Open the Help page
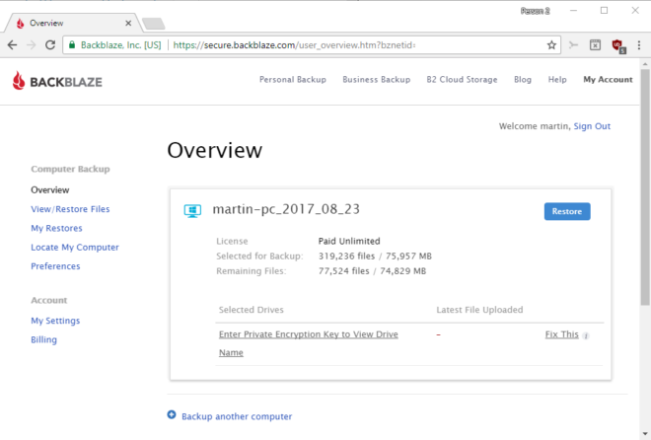 [x=557, y=79]
